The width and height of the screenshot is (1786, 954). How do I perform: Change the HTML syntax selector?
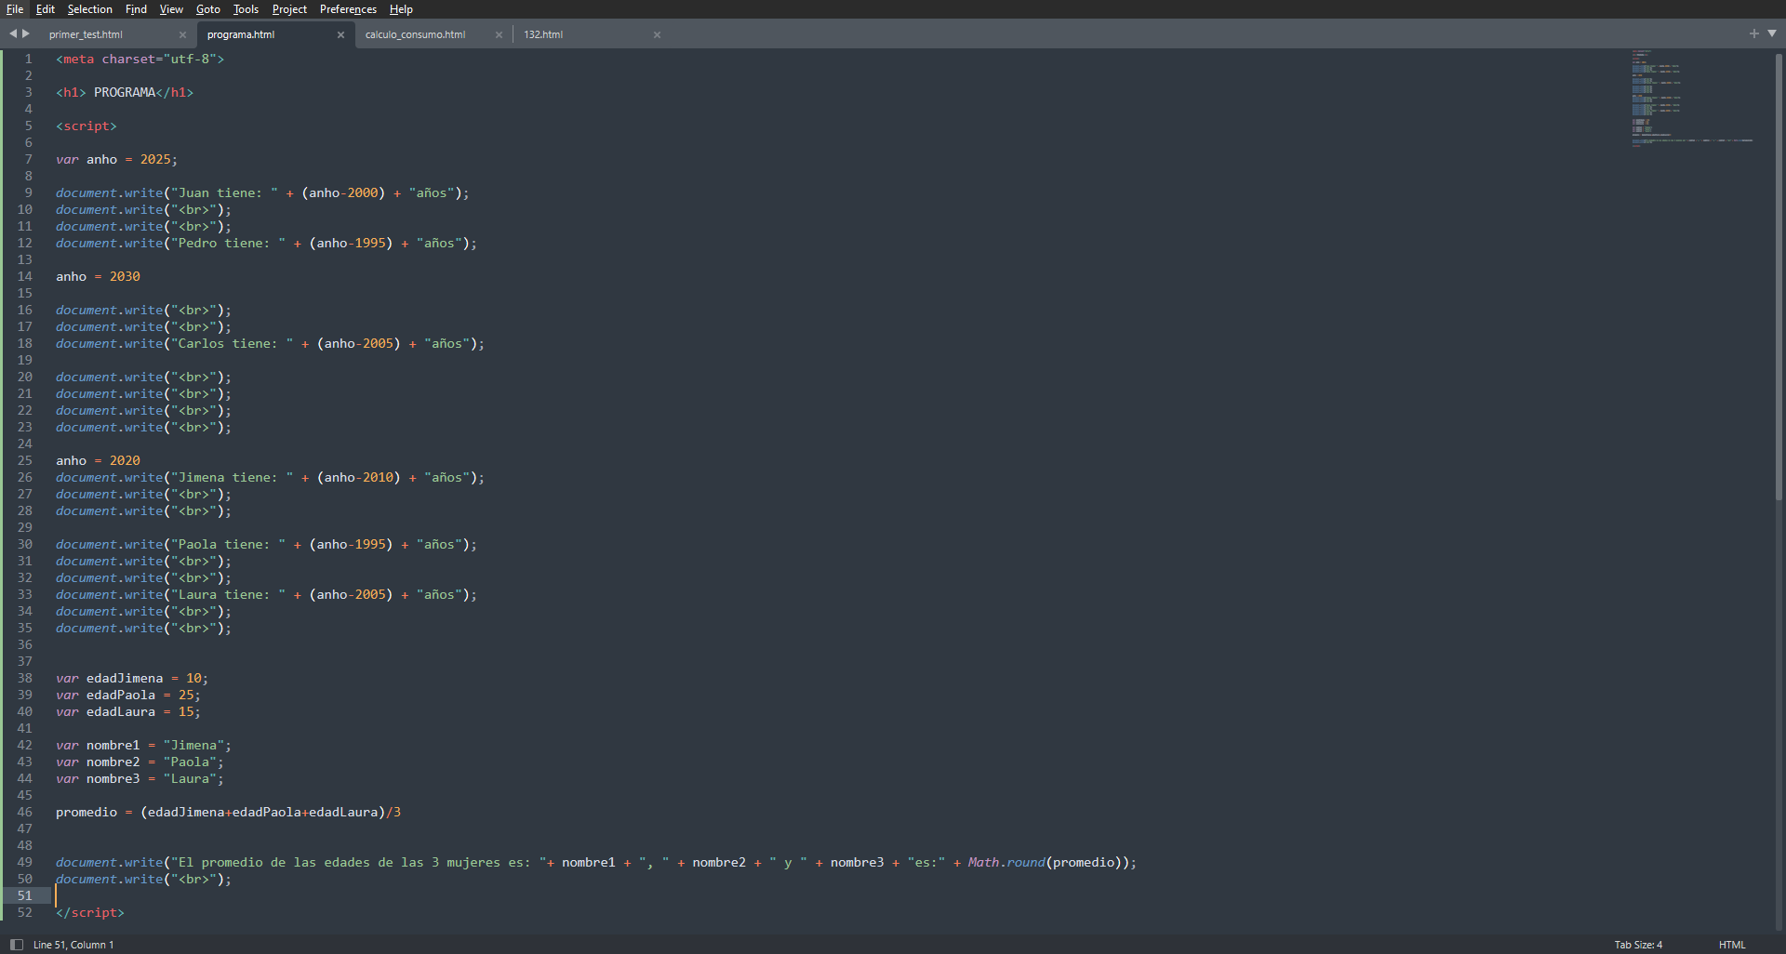pyautogui.click(x=1732, y=945)
